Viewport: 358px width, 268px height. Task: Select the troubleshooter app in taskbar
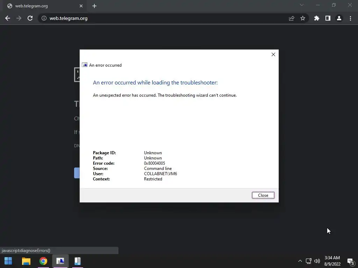click(60, 261)
